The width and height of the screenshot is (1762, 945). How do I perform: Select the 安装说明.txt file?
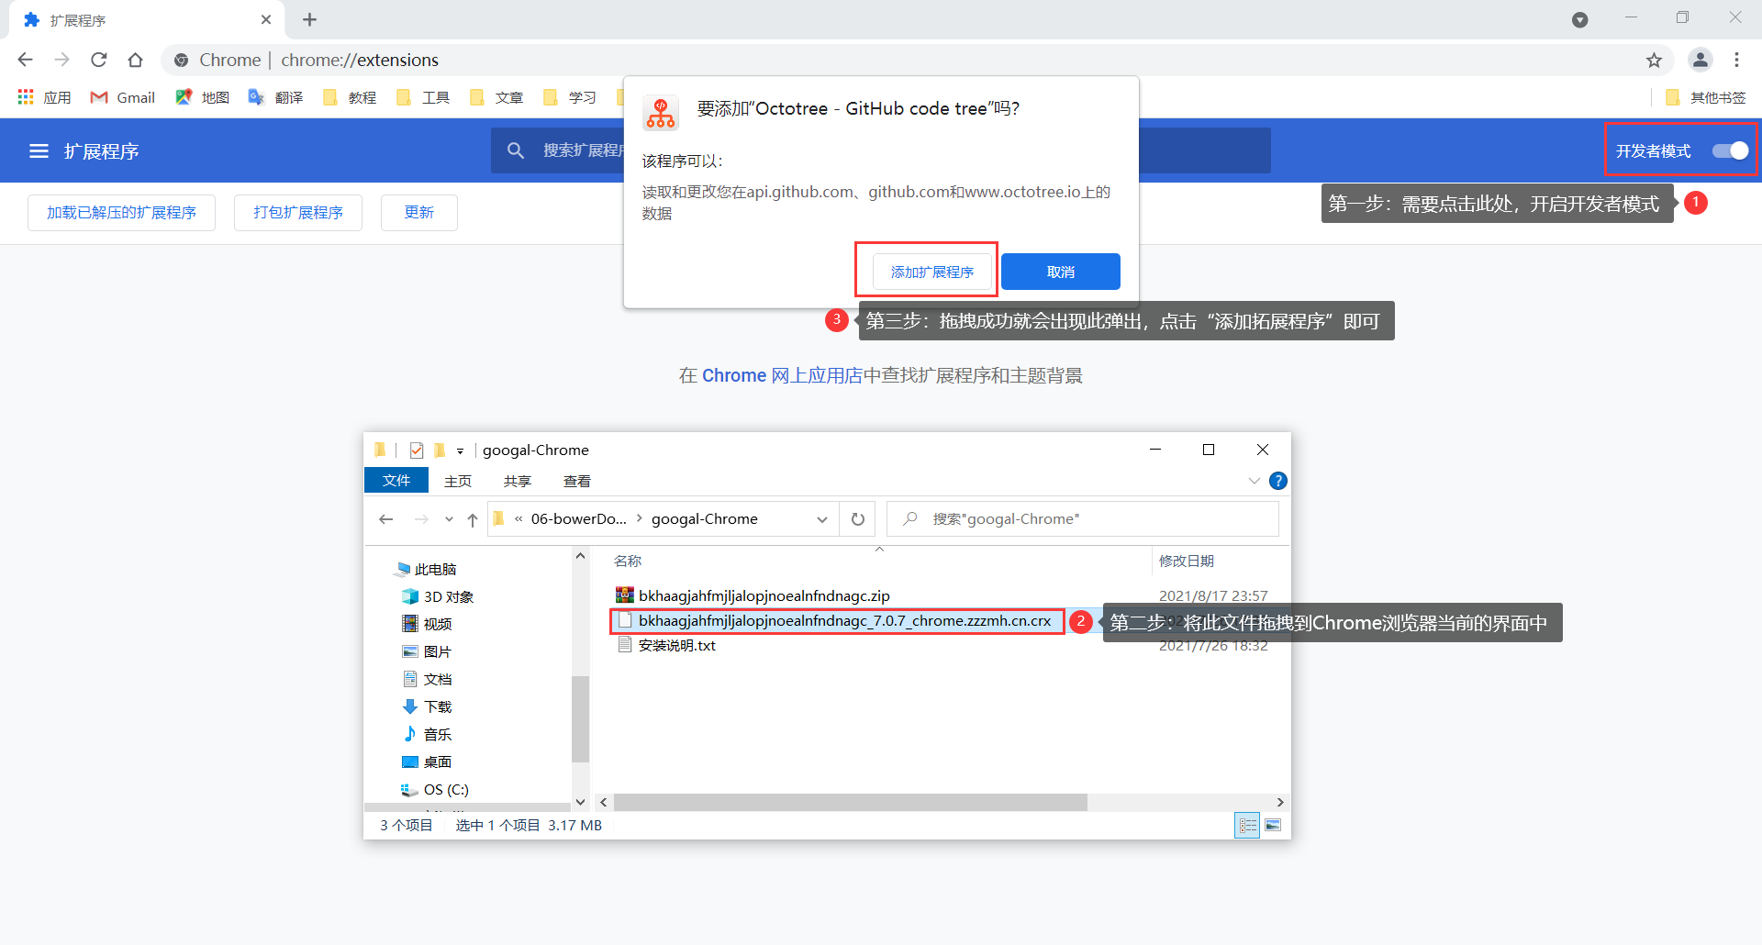[667, 645]
